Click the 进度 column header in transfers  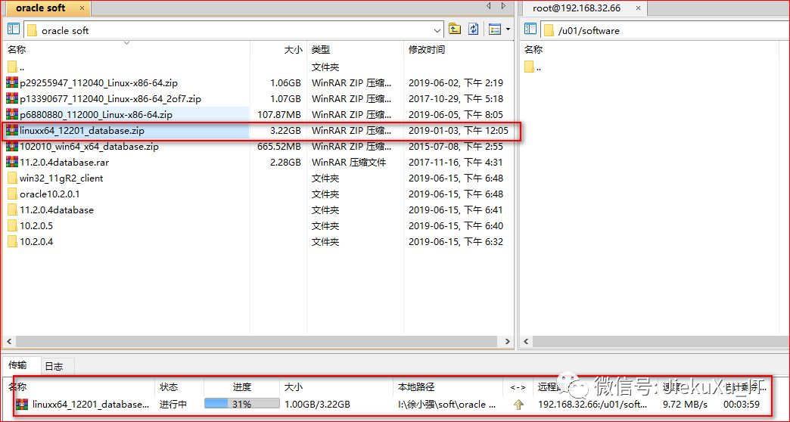(242, 386)
